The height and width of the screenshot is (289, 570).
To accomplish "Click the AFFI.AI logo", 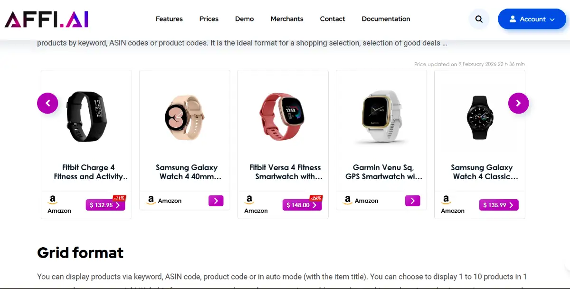I will [x=47, y=19].
